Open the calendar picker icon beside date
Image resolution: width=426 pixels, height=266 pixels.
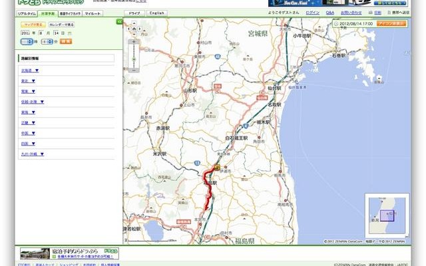pos(70,32)
